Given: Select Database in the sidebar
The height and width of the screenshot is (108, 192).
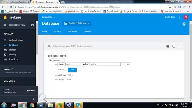Looking at the screenshot, I should point(13,45).
